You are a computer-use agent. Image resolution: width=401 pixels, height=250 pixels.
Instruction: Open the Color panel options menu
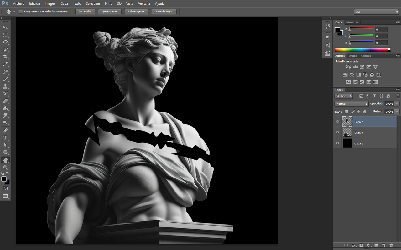pos(398,22)
